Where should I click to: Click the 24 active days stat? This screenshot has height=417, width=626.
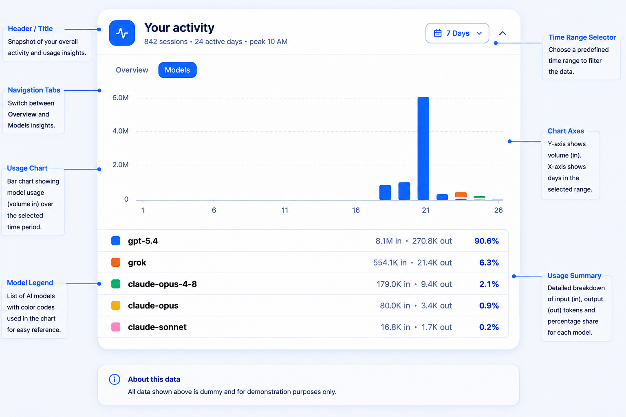pyautogui.click(x=218, y=42)
